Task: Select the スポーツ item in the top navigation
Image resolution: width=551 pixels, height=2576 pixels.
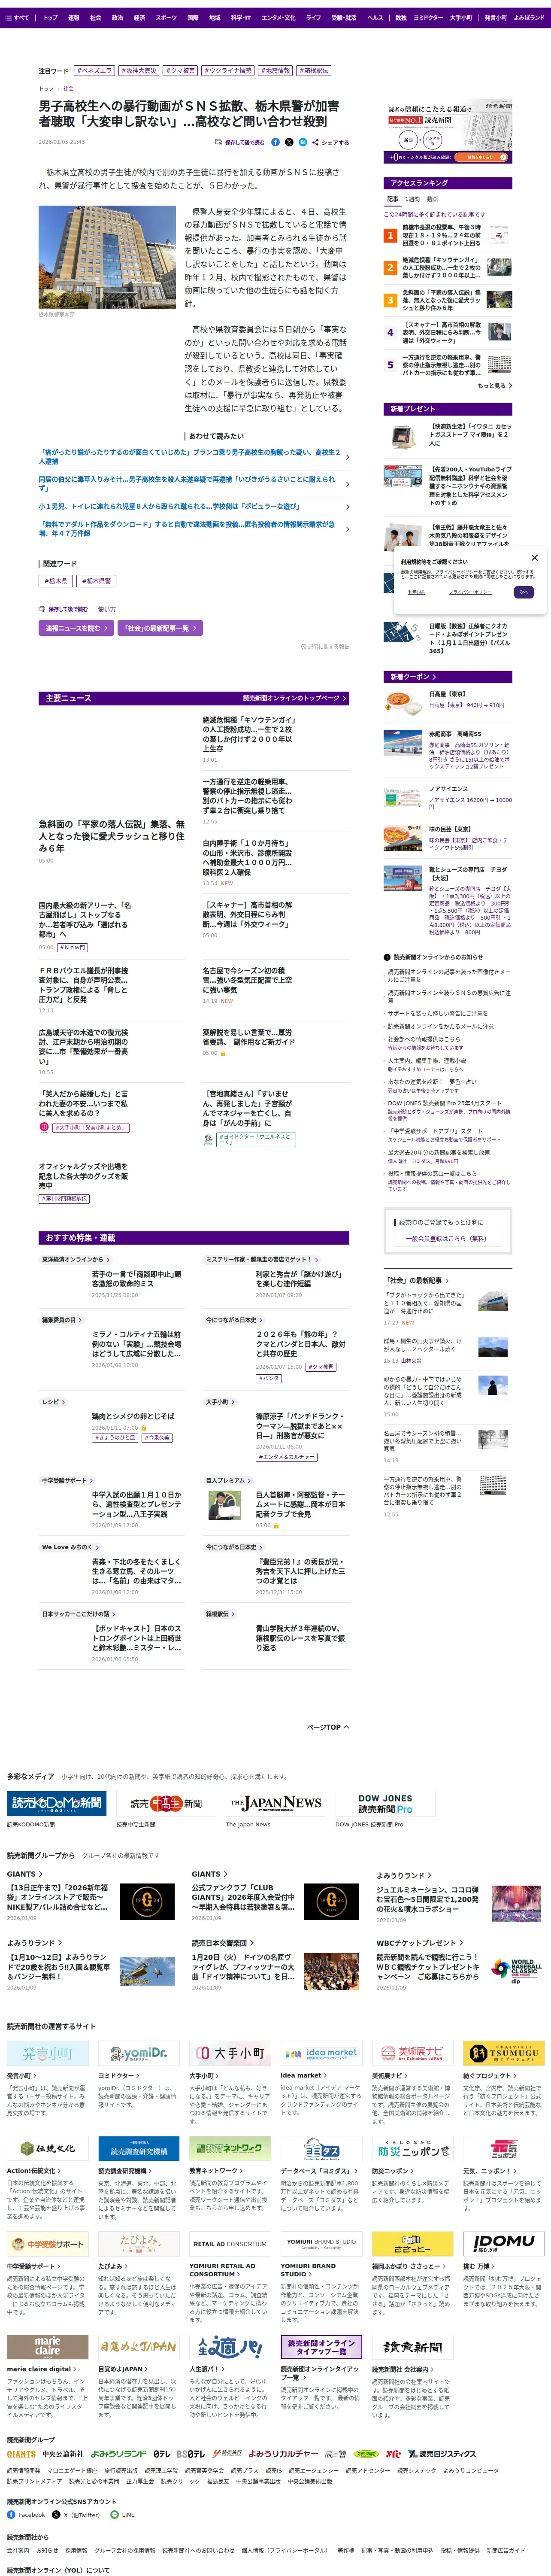Action: (166, 17)
